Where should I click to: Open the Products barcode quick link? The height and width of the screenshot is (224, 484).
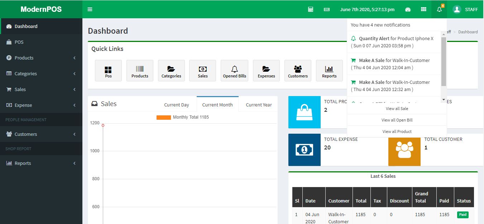click(140, 71)
